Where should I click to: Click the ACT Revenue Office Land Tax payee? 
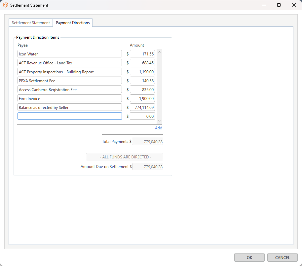tap(70, 63)
